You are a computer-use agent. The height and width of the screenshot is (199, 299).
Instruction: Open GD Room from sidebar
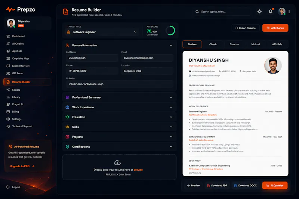click(x=15, y=73)
